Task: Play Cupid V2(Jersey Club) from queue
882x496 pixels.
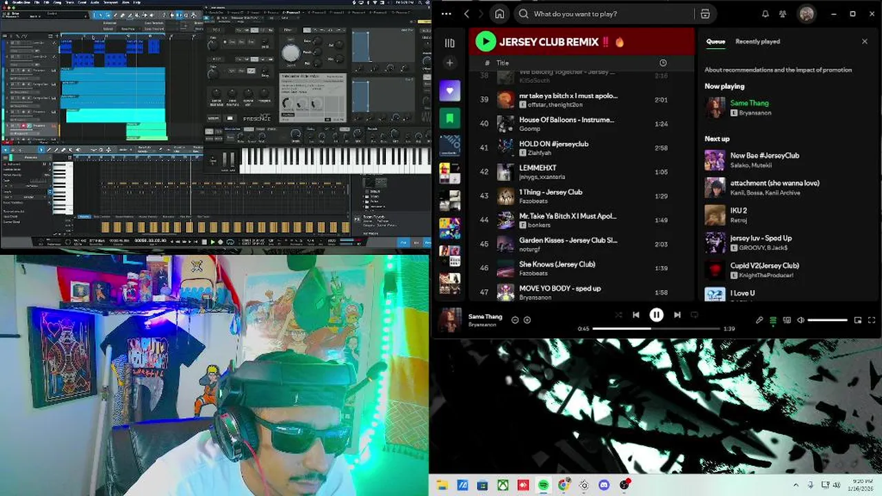Action: (789, 270)
